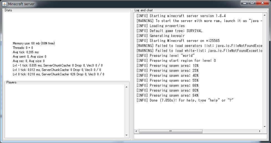Screen dimensions: 271x143
Task: Click the 'Loading properties' log line
Action: pos(161,26)
